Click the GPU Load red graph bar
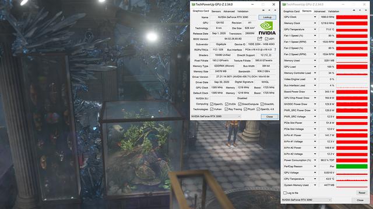 click(352, 67)
